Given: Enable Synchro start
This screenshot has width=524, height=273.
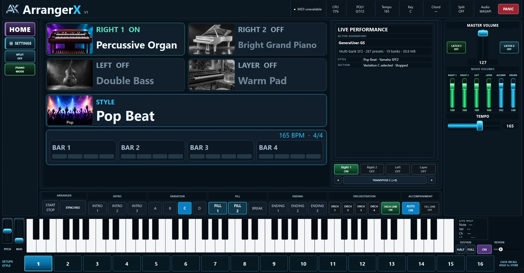Looking at the screenshot, I should [x=73, y=208].
